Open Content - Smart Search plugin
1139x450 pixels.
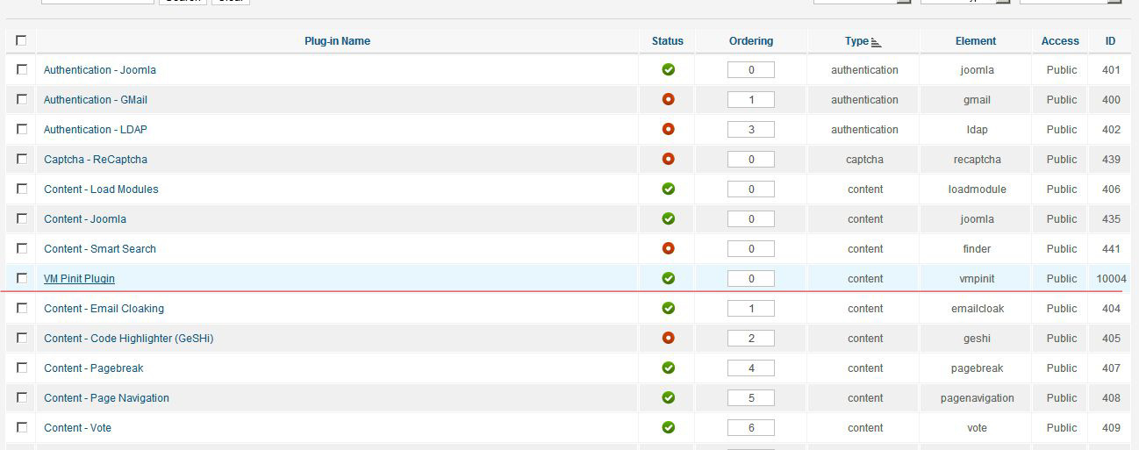click(100, 248)
